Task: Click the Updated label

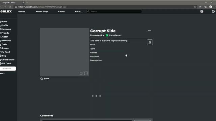Action: click(94, 56)
